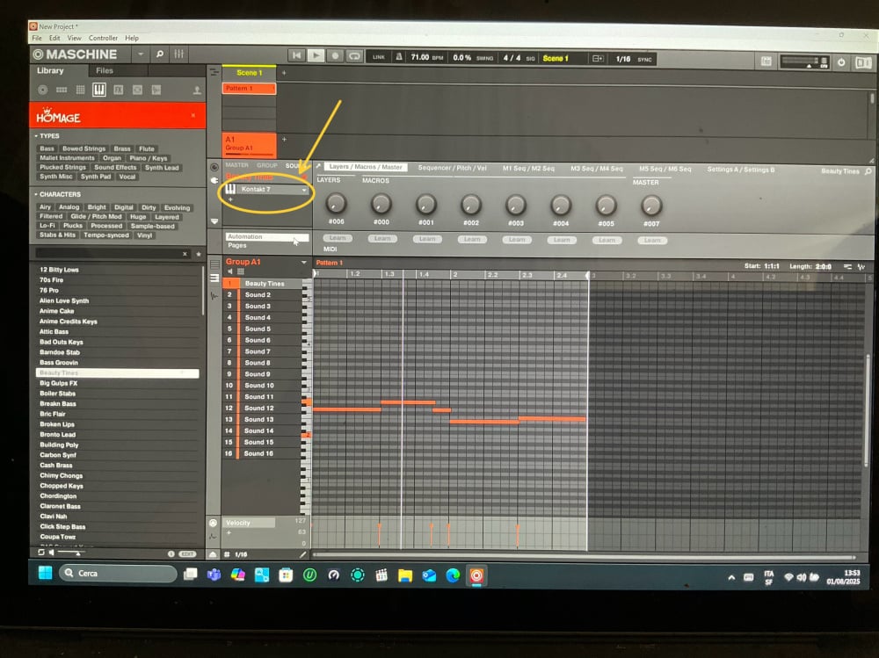Open the Group A1 dropdown arrow
This screenshot has width=879, height=658.
pos(304,263)
